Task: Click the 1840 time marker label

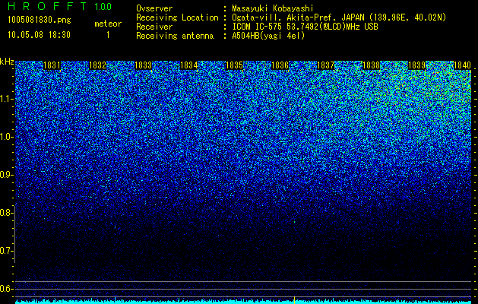Action: point(462,65)
